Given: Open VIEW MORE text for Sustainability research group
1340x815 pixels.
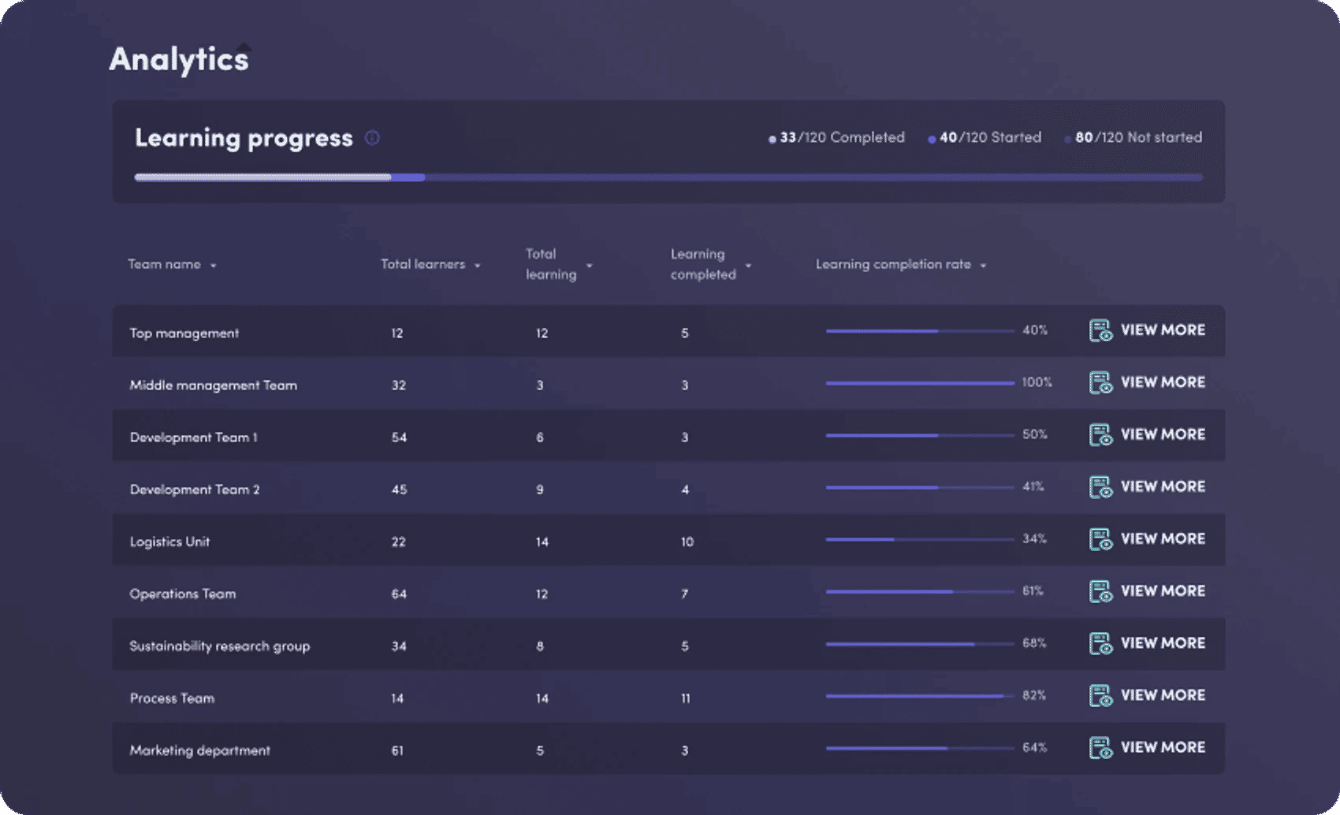Looking at the screenshot, I should 1163,643.
